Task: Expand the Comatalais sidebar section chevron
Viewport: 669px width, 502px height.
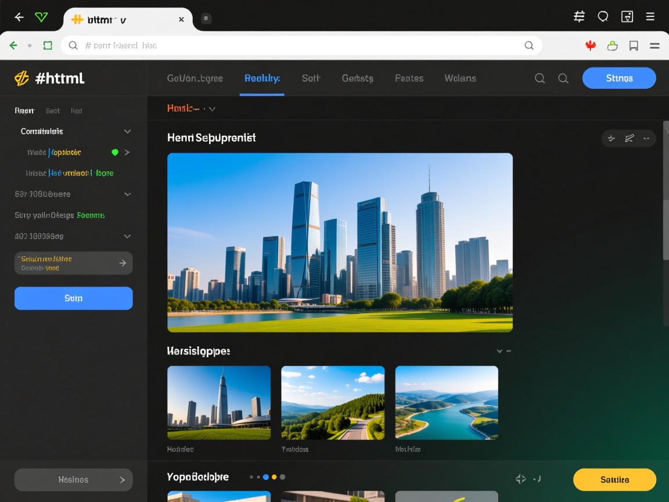Action: [127, 131]
